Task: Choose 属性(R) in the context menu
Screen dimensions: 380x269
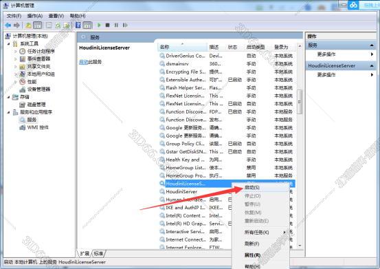Action: point(252,255)
